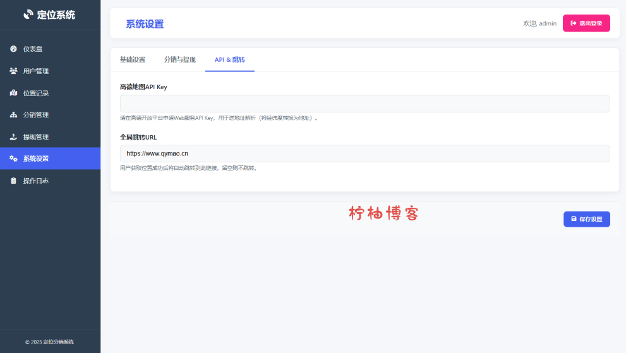
Task: Open 位置记录 from the sidebar
Action: (51, 93)
